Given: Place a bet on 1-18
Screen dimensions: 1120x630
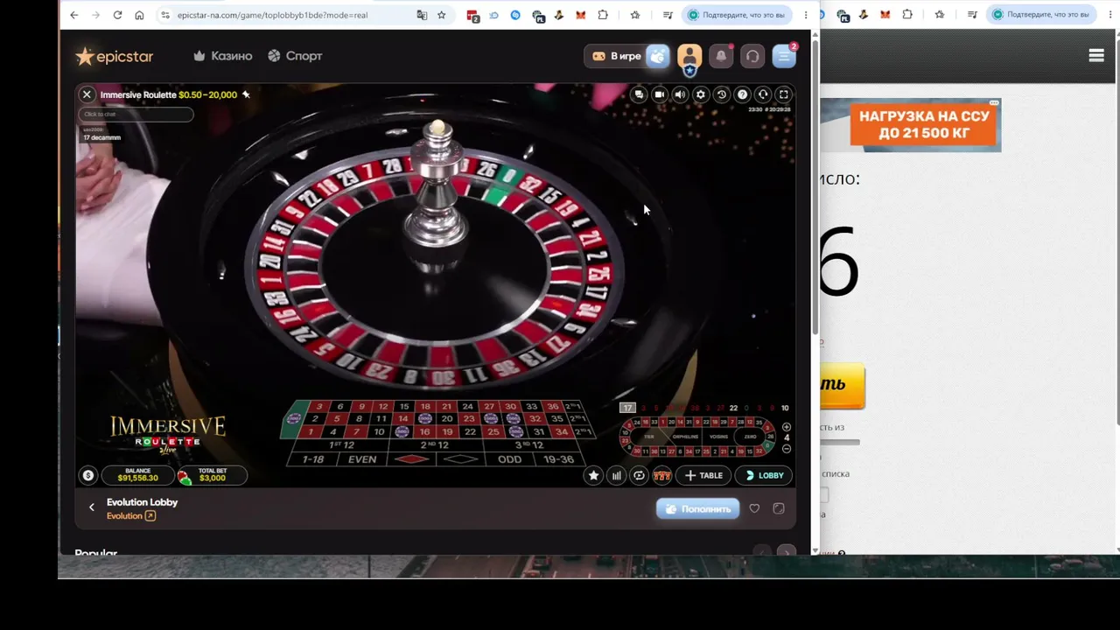Looking at the screenshot, I should [313, 459].
